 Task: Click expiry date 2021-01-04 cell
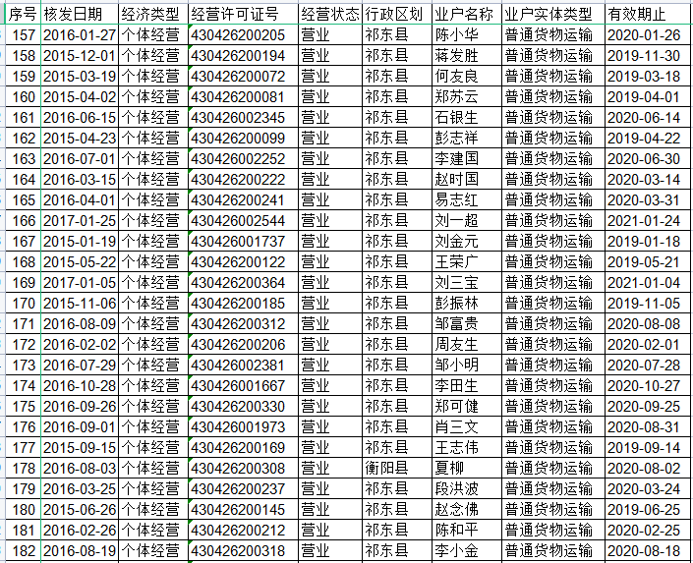pyautogui.click(x=643, y=283)
